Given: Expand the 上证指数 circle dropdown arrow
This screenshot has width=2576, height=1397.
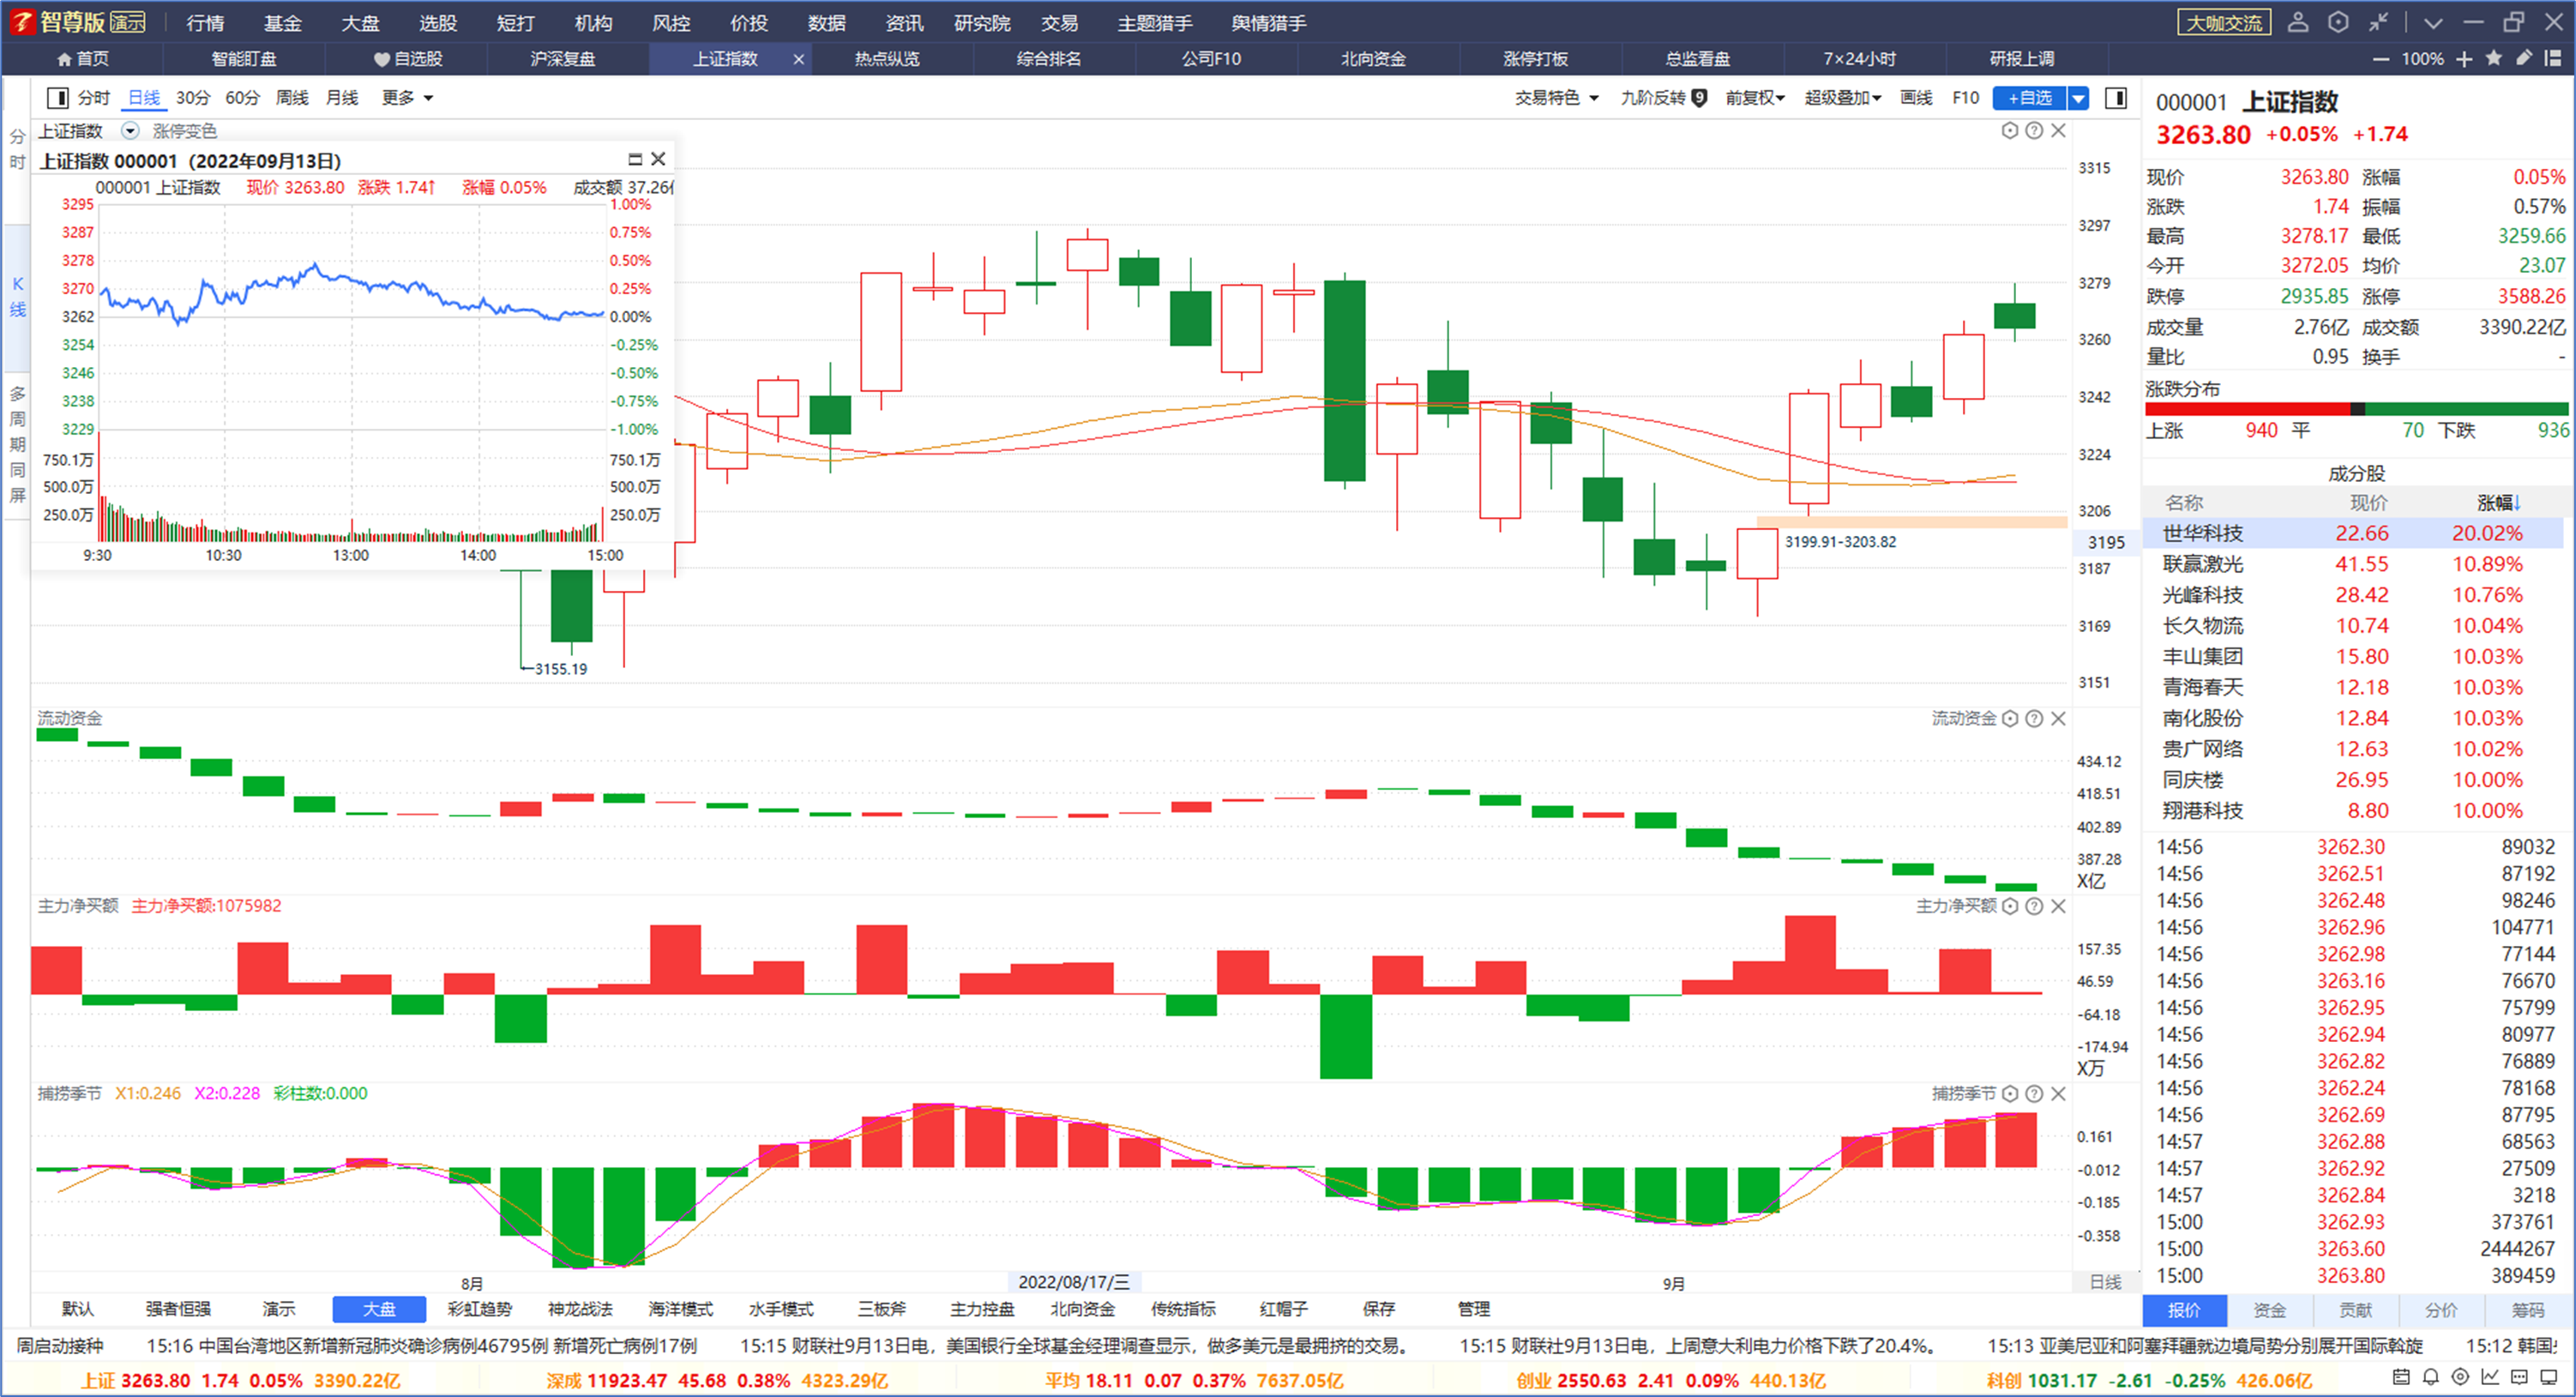Looking at the screenshot, I should tap(130, 131).
